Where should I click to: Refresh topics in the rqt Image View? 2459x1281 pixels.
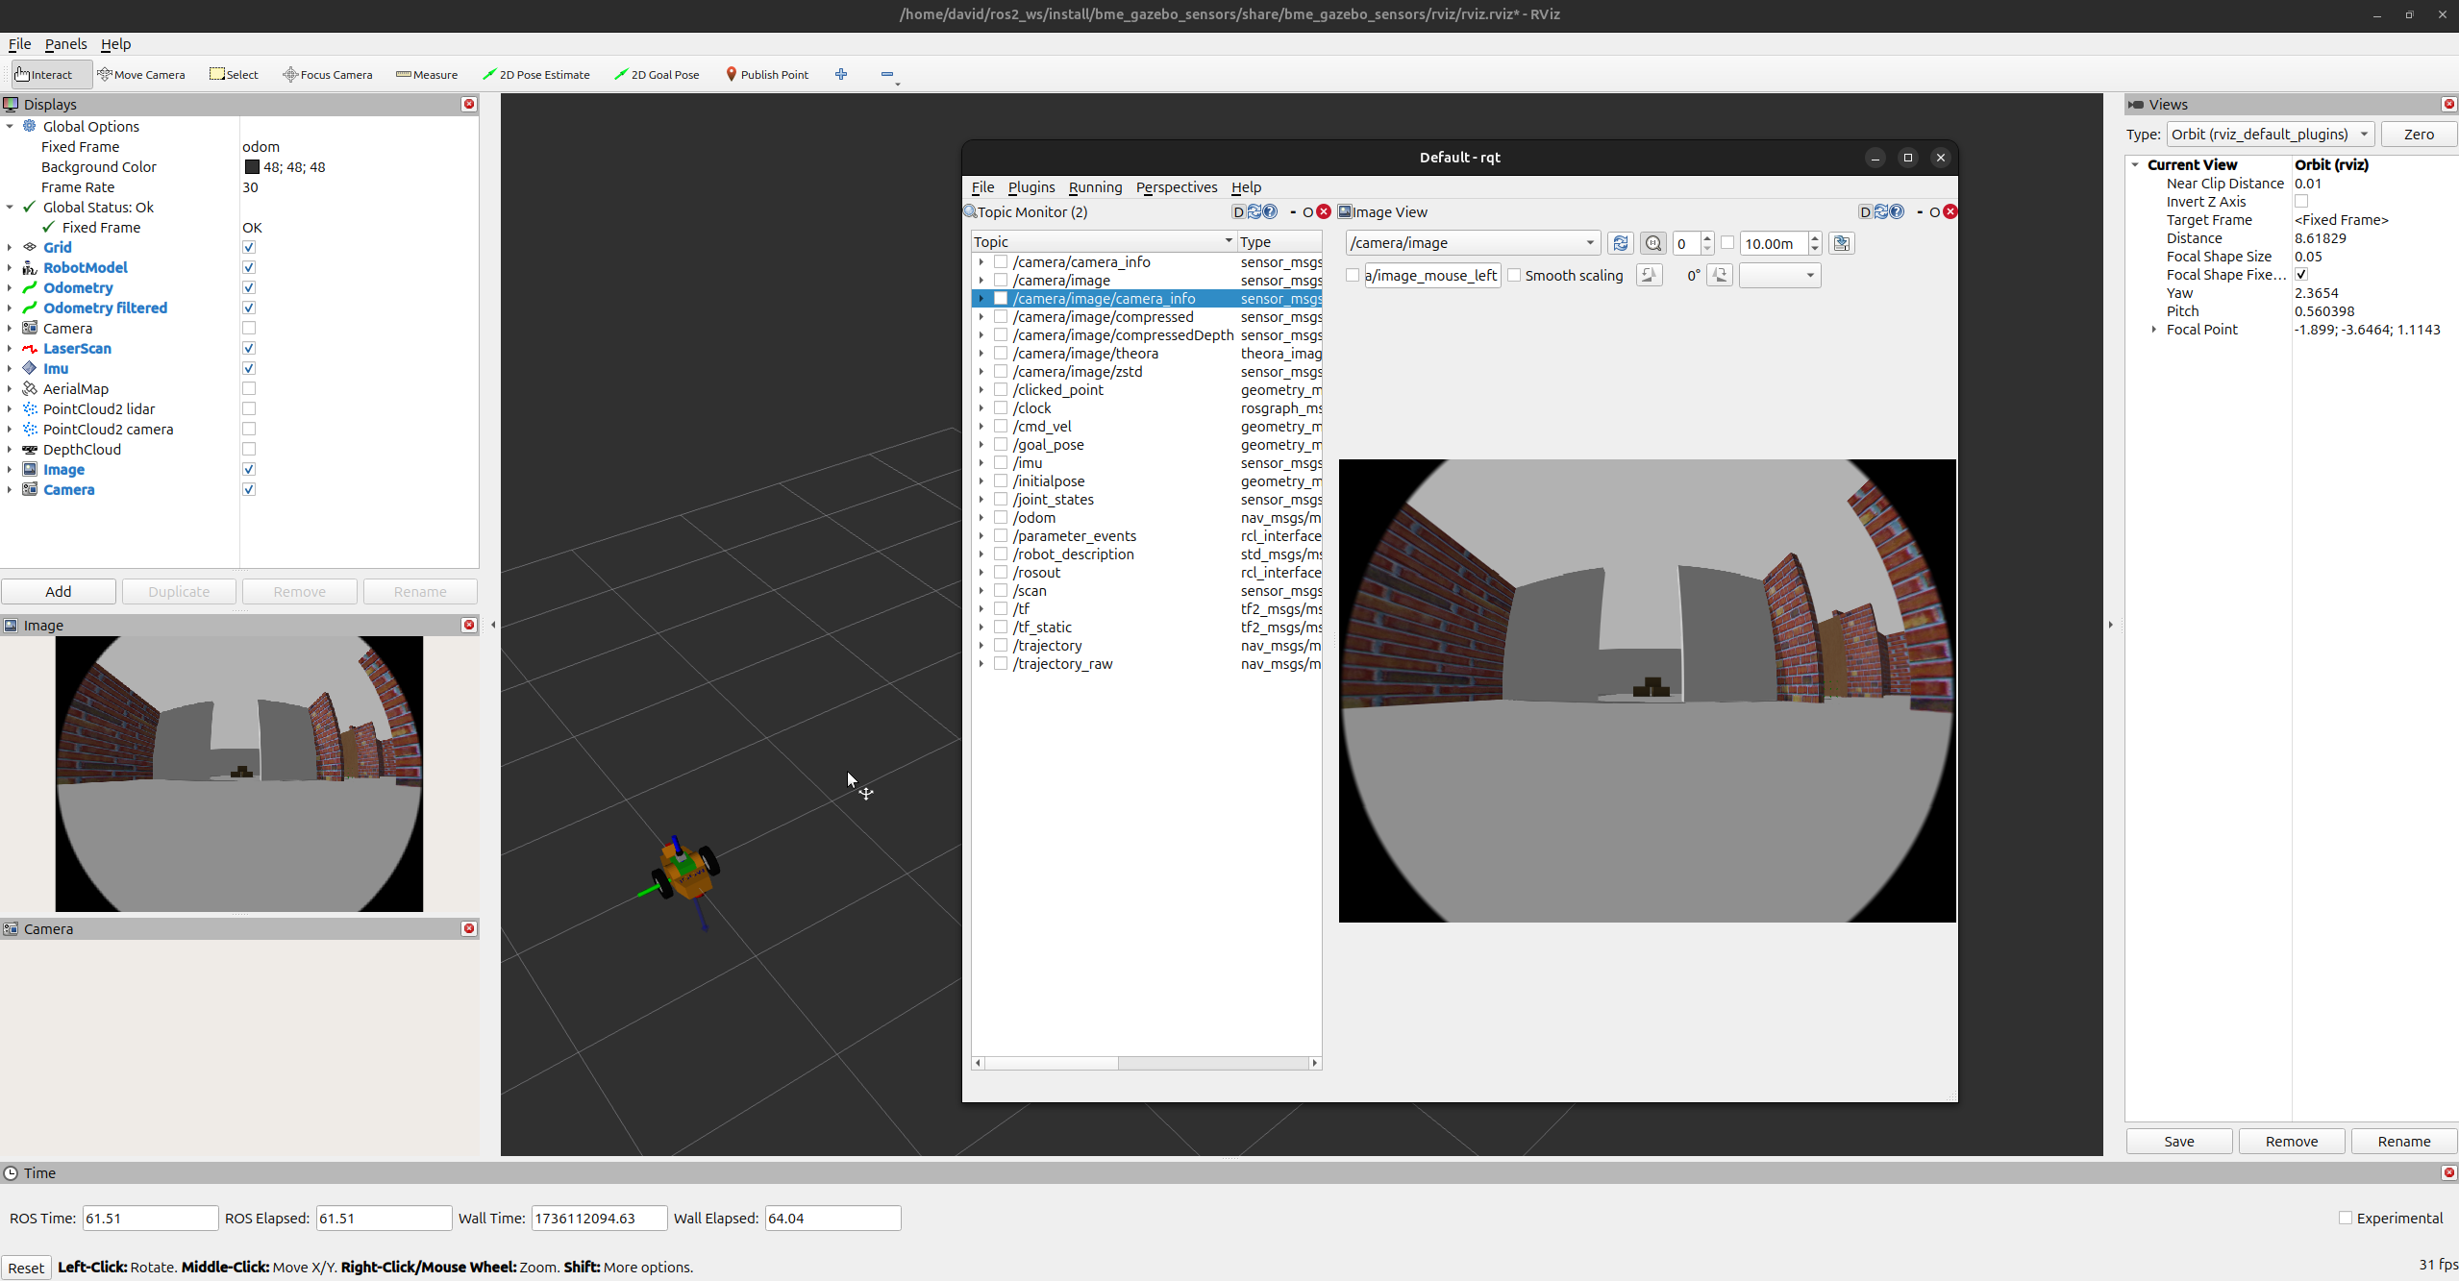click(x=1620, y=243)
